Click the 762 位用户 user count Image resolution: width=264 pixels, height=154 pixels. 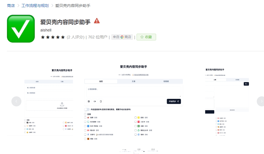[x=98, y=37]
